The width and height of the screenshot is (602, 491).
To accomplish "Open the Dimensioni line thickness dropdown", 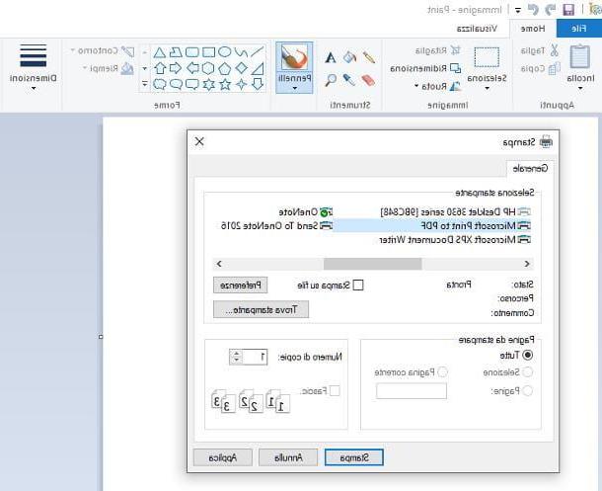I will [x=33, y=67].
